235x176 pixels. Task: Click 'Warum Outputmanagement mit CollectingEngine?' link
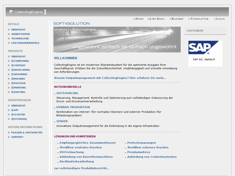(110, 78)
